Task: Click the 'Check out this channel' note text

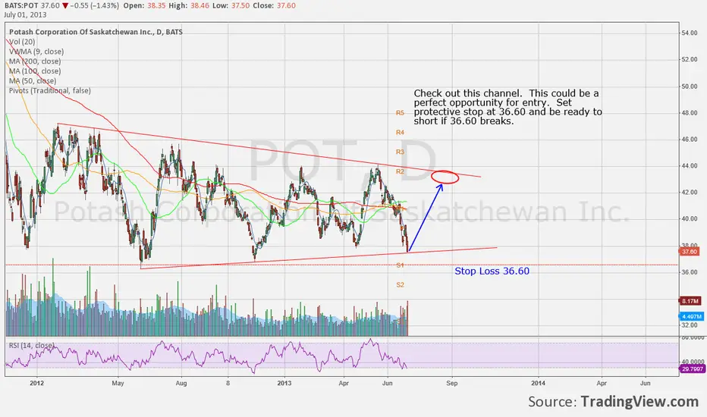Action: 508,107
